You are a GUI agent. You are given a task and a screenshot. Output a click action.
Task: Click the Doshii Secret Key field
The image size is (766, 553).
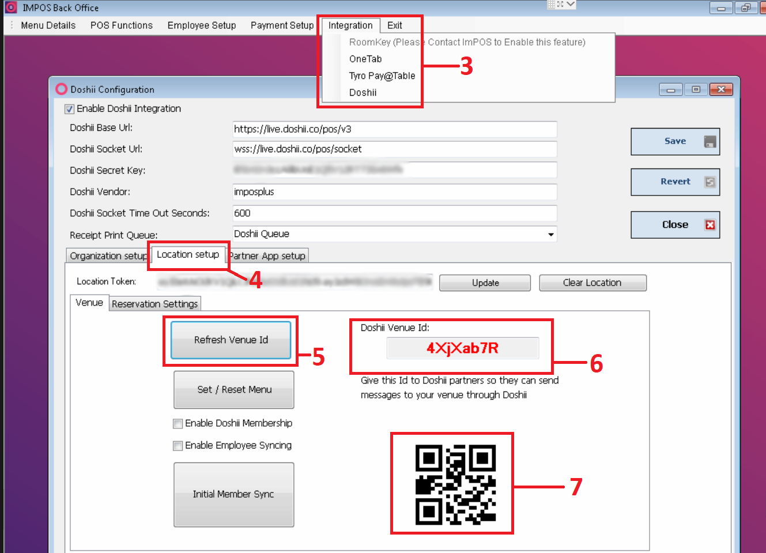pyautogui.click(x=395, y=170)
